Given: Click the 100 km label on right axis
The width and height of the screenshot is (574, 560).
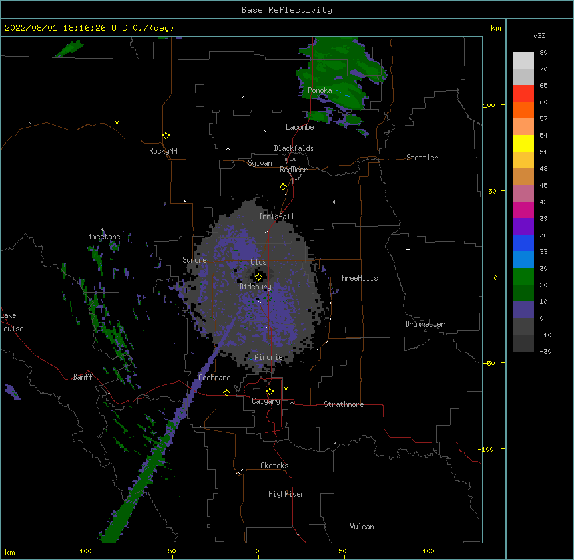Looking at the screenshot, I should click(x=489, y=105).
